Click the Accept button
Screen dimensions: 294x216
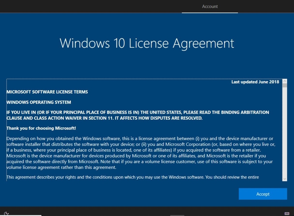pos(263,194)
